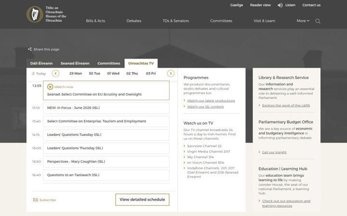Play the Watch now circle icon

50,87
